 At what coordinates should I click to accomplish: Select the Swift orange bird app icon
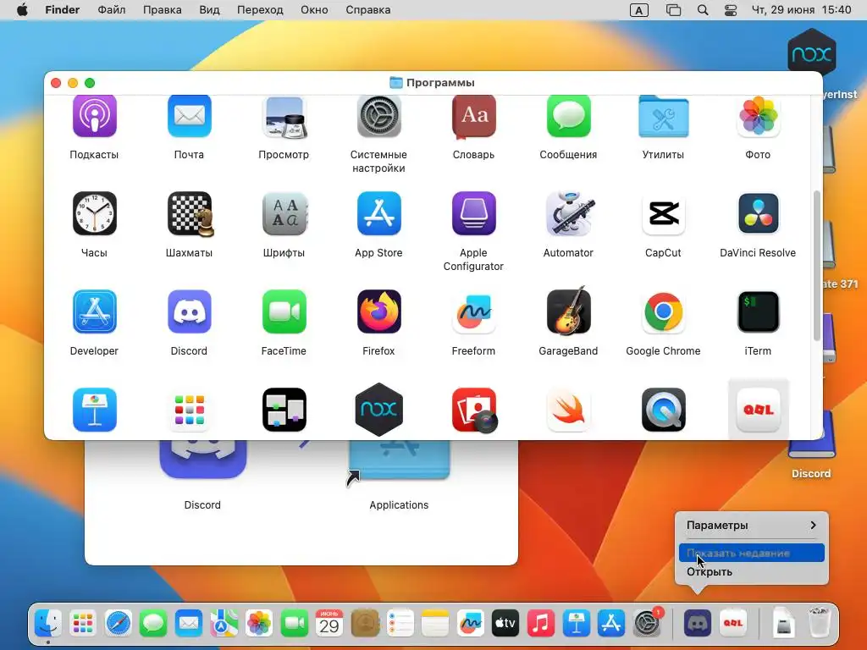point(568,410)
